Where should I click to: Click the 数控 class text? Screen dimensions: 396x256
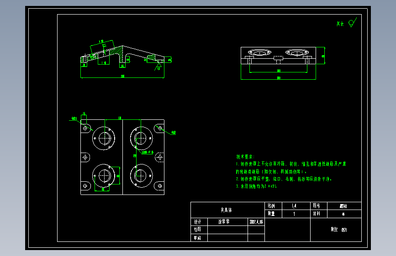point(338,230)
